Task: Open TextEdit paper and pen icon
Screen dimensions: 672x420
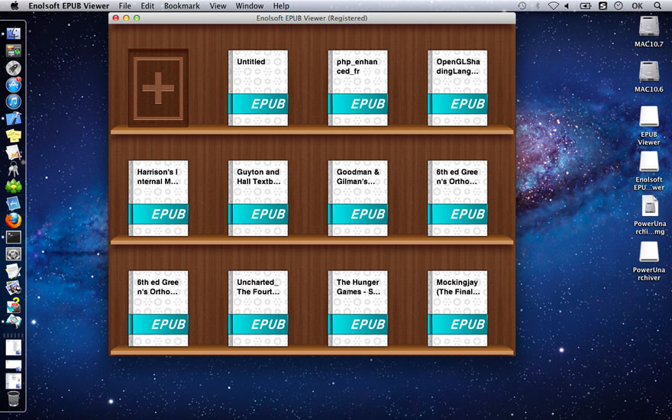Action: click(x=13, y=271)
